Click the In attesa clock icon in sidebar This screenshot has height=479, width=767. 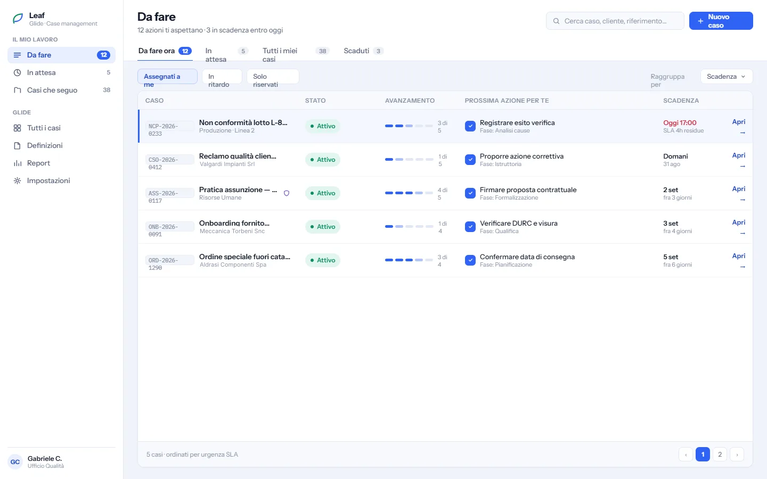coord(17,72)
